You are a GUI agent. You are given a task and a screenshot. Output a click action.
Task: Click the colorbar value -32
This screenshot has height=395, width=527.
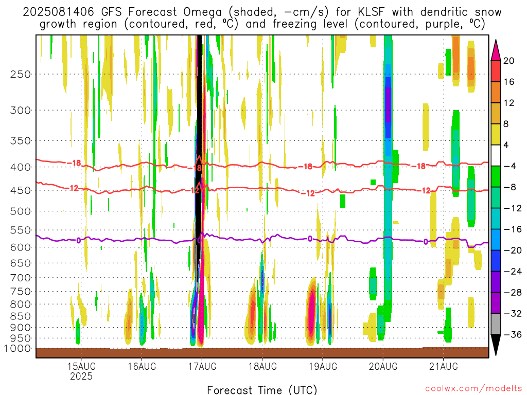[x=513, y=314]
